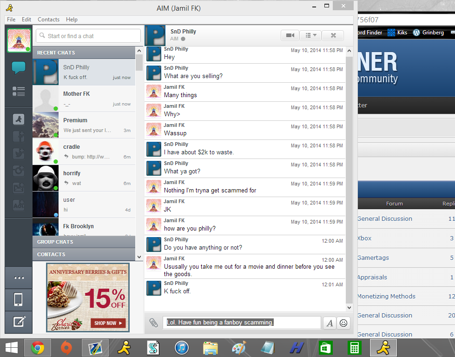Image resolution: width=455 pixels, height=357 pixels.
Task: Open the chats speech bubble icon in sidebar
Action: pos(19,67)
